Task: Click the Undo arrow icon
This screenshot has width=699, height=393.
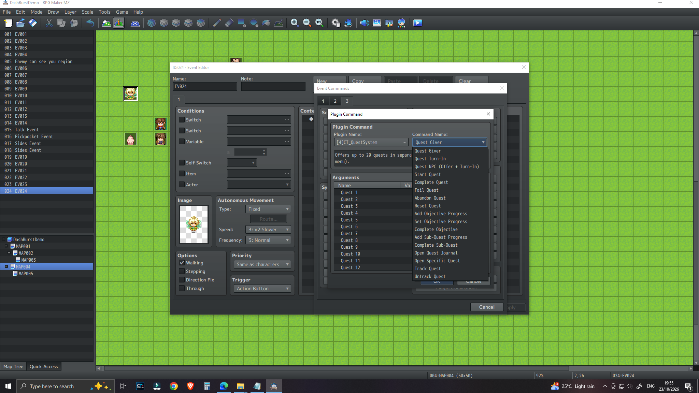Action: (x=90, y=23)
